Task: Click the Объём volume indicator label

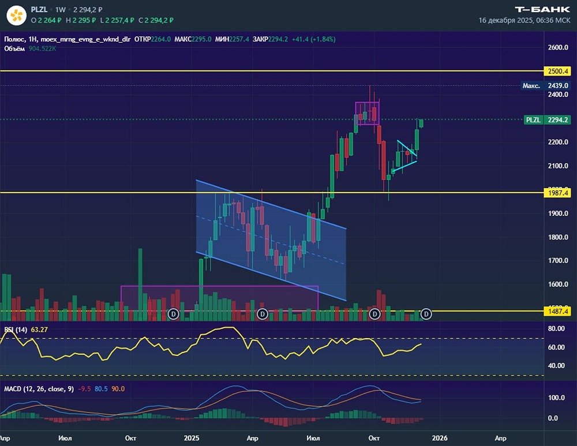Action: (x=14, y=48)
